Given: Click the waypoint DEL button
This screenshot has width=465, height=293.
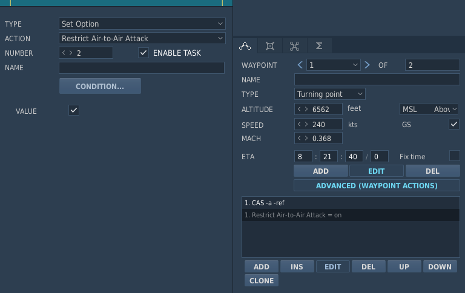Looking at the screenshot, I should (433, 171).
